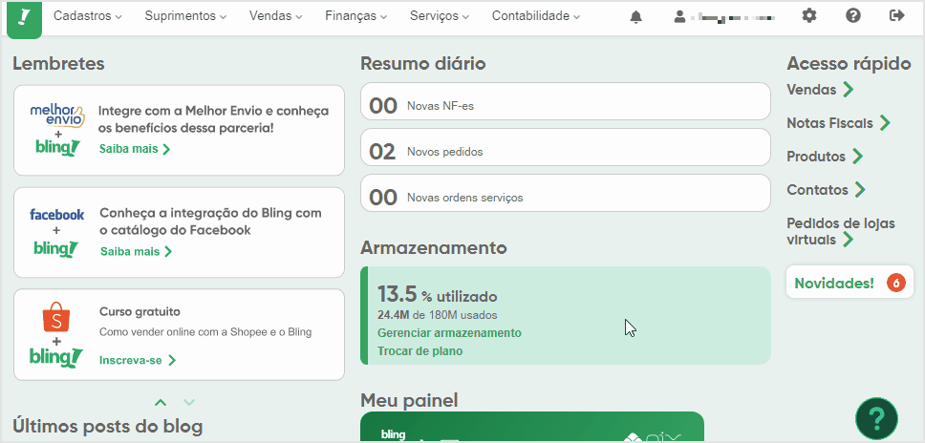Click the Lembretes heading
The image size is (925, 443).
pos(59,64)
